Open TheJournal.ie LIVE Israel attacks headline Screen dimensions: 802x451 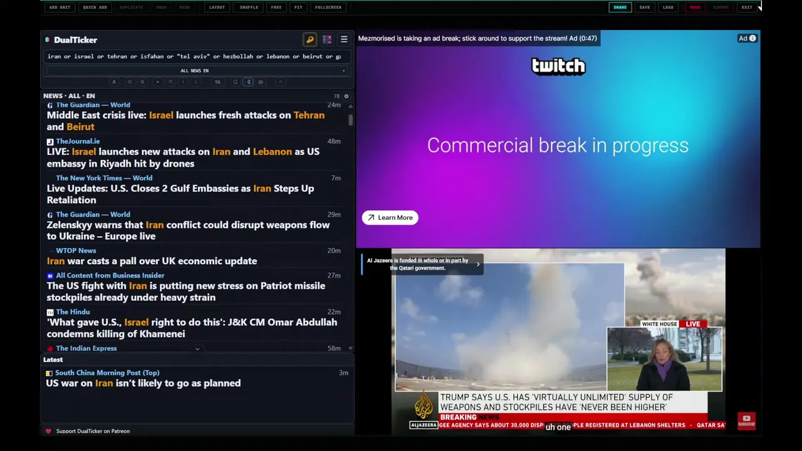point(183,157)
